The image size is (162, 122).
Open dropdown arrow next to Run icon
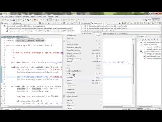[25, 20]
